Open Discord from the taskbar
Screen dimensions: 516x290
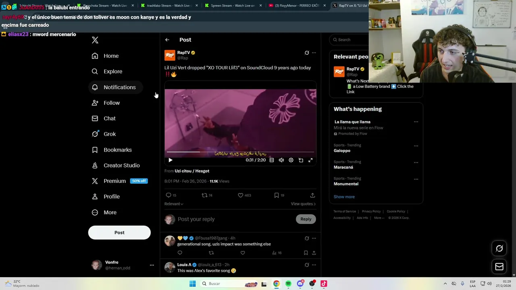(300, 284)
